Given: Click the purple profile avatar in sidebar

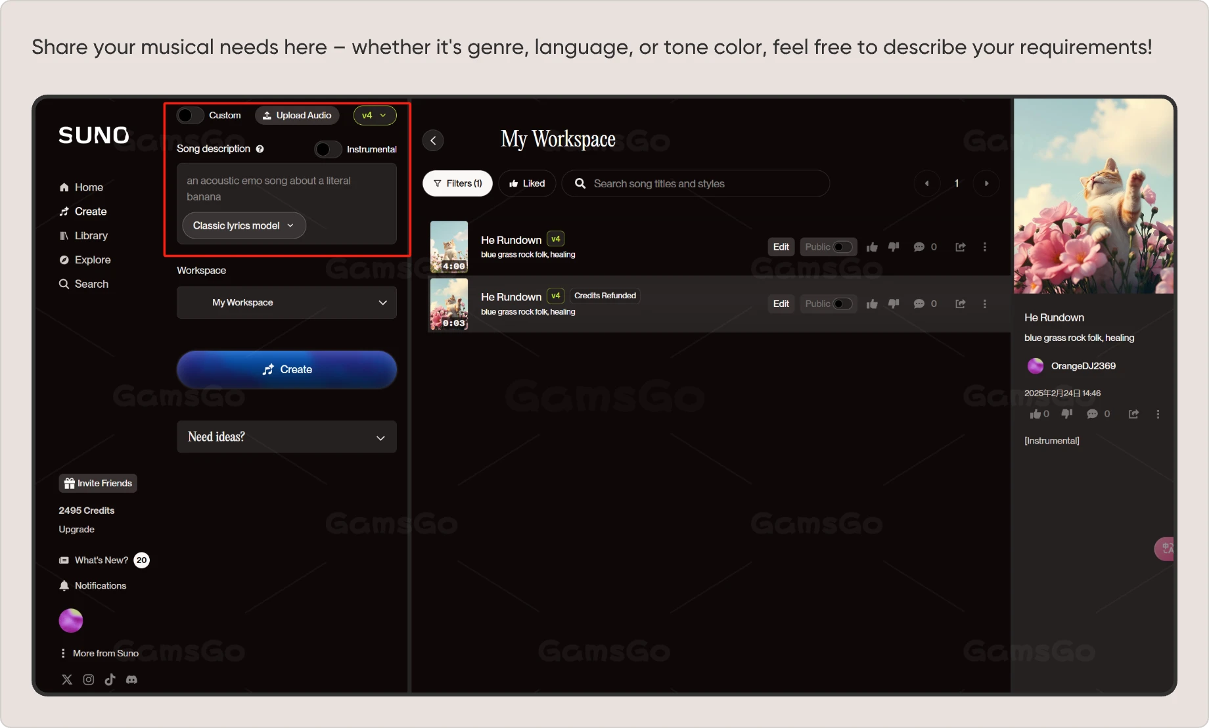Looking at the screenshot, I should point(71,620).
